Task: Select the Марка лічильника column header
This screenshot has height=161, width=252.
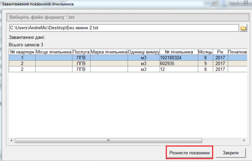Action: click(x=109, y=52)
